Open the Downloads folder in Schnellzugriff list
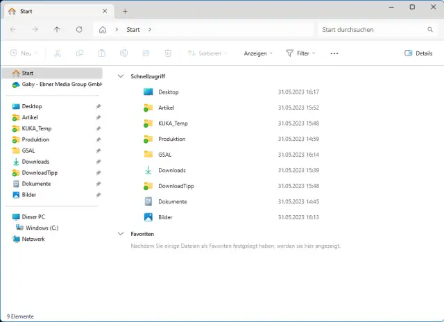444x322 pixels. pyautogui.click(x=171, y=170)
